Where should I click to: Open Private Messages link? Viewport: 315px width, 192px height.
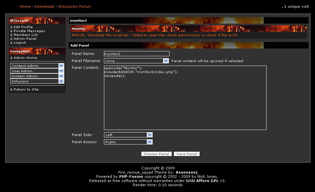tap(29, 31)
